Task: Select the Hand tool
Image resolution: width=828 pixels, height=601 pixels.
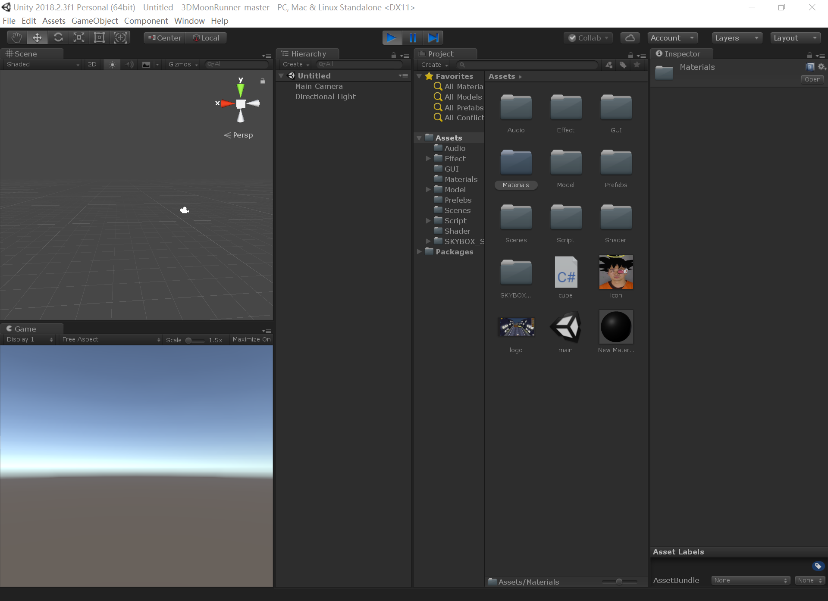Action: pyautogui.click(x=16, y=38)
